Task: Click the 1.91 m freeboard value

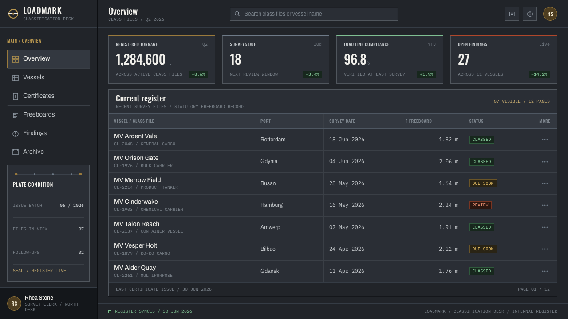Action: 448,227
